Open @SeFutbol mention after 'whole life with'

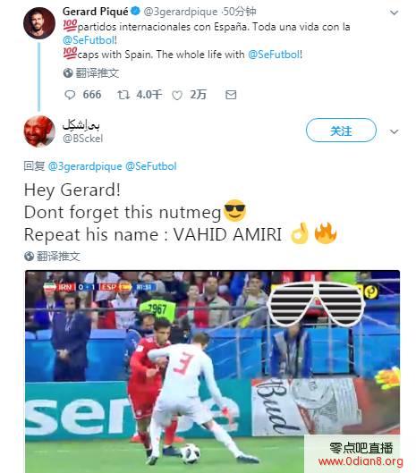click(274, 55)
